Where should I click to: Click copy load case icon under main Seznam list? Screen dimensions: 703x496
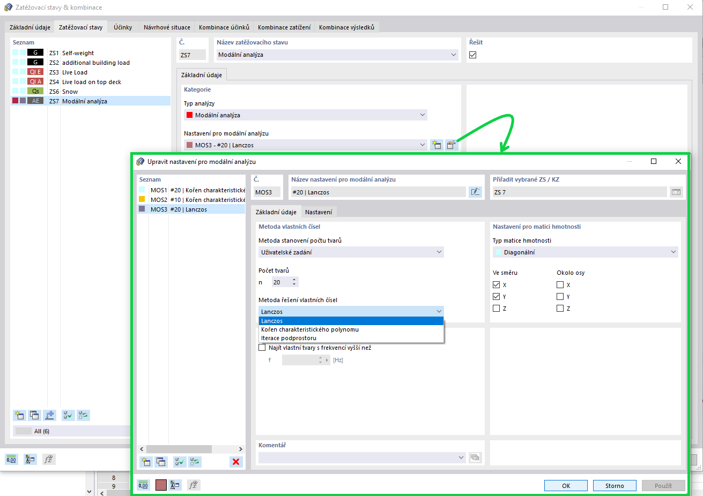[x=34, y=415]
